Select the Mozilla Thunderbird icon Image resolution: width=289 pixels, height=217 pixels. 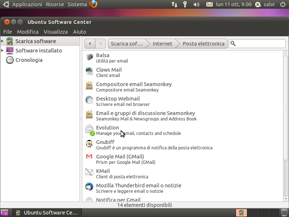[89, 187]
